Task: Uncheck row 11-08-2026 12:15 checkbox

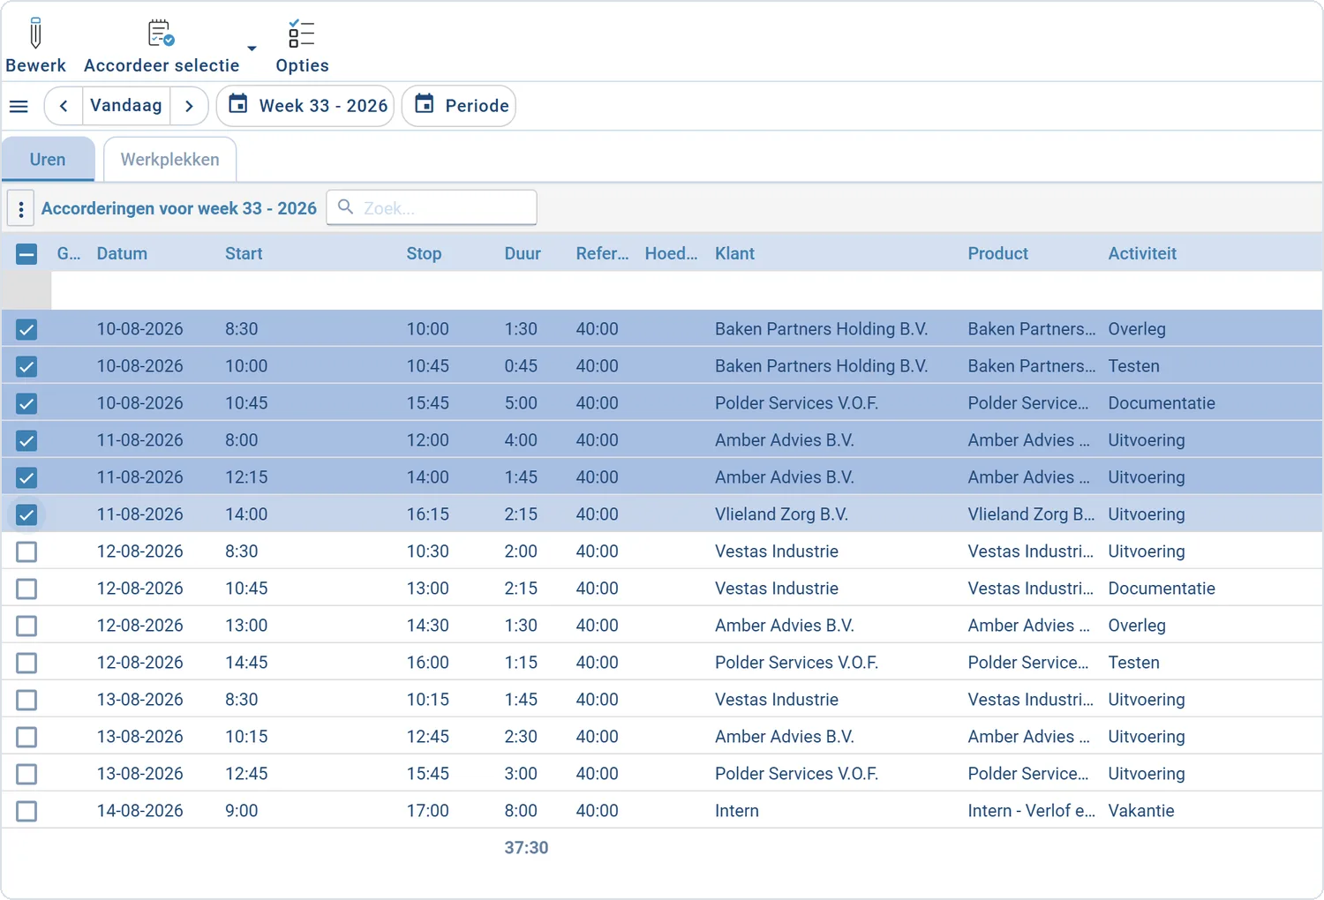Action: click(26, 477)
